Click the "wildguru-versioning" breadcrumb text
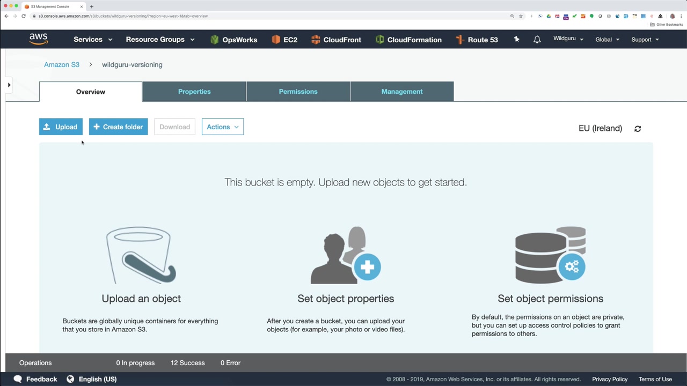Image resolution: width=687 pixels, height=386 pixels. tap(132, 65)
